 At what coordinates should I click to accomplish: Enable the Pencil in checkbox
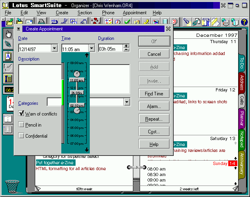click(x=21, y=125)
